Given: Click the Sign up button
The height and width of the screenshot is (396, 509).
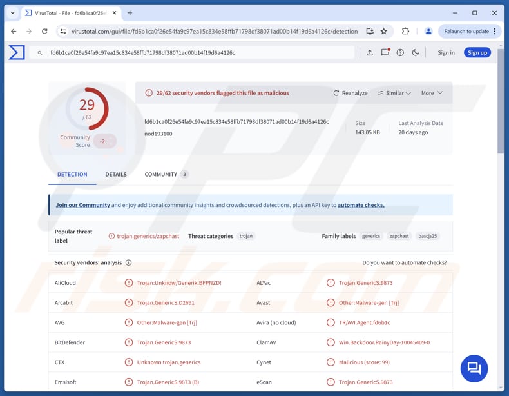Looking at the screenshot, I should (x=477, y=53).
